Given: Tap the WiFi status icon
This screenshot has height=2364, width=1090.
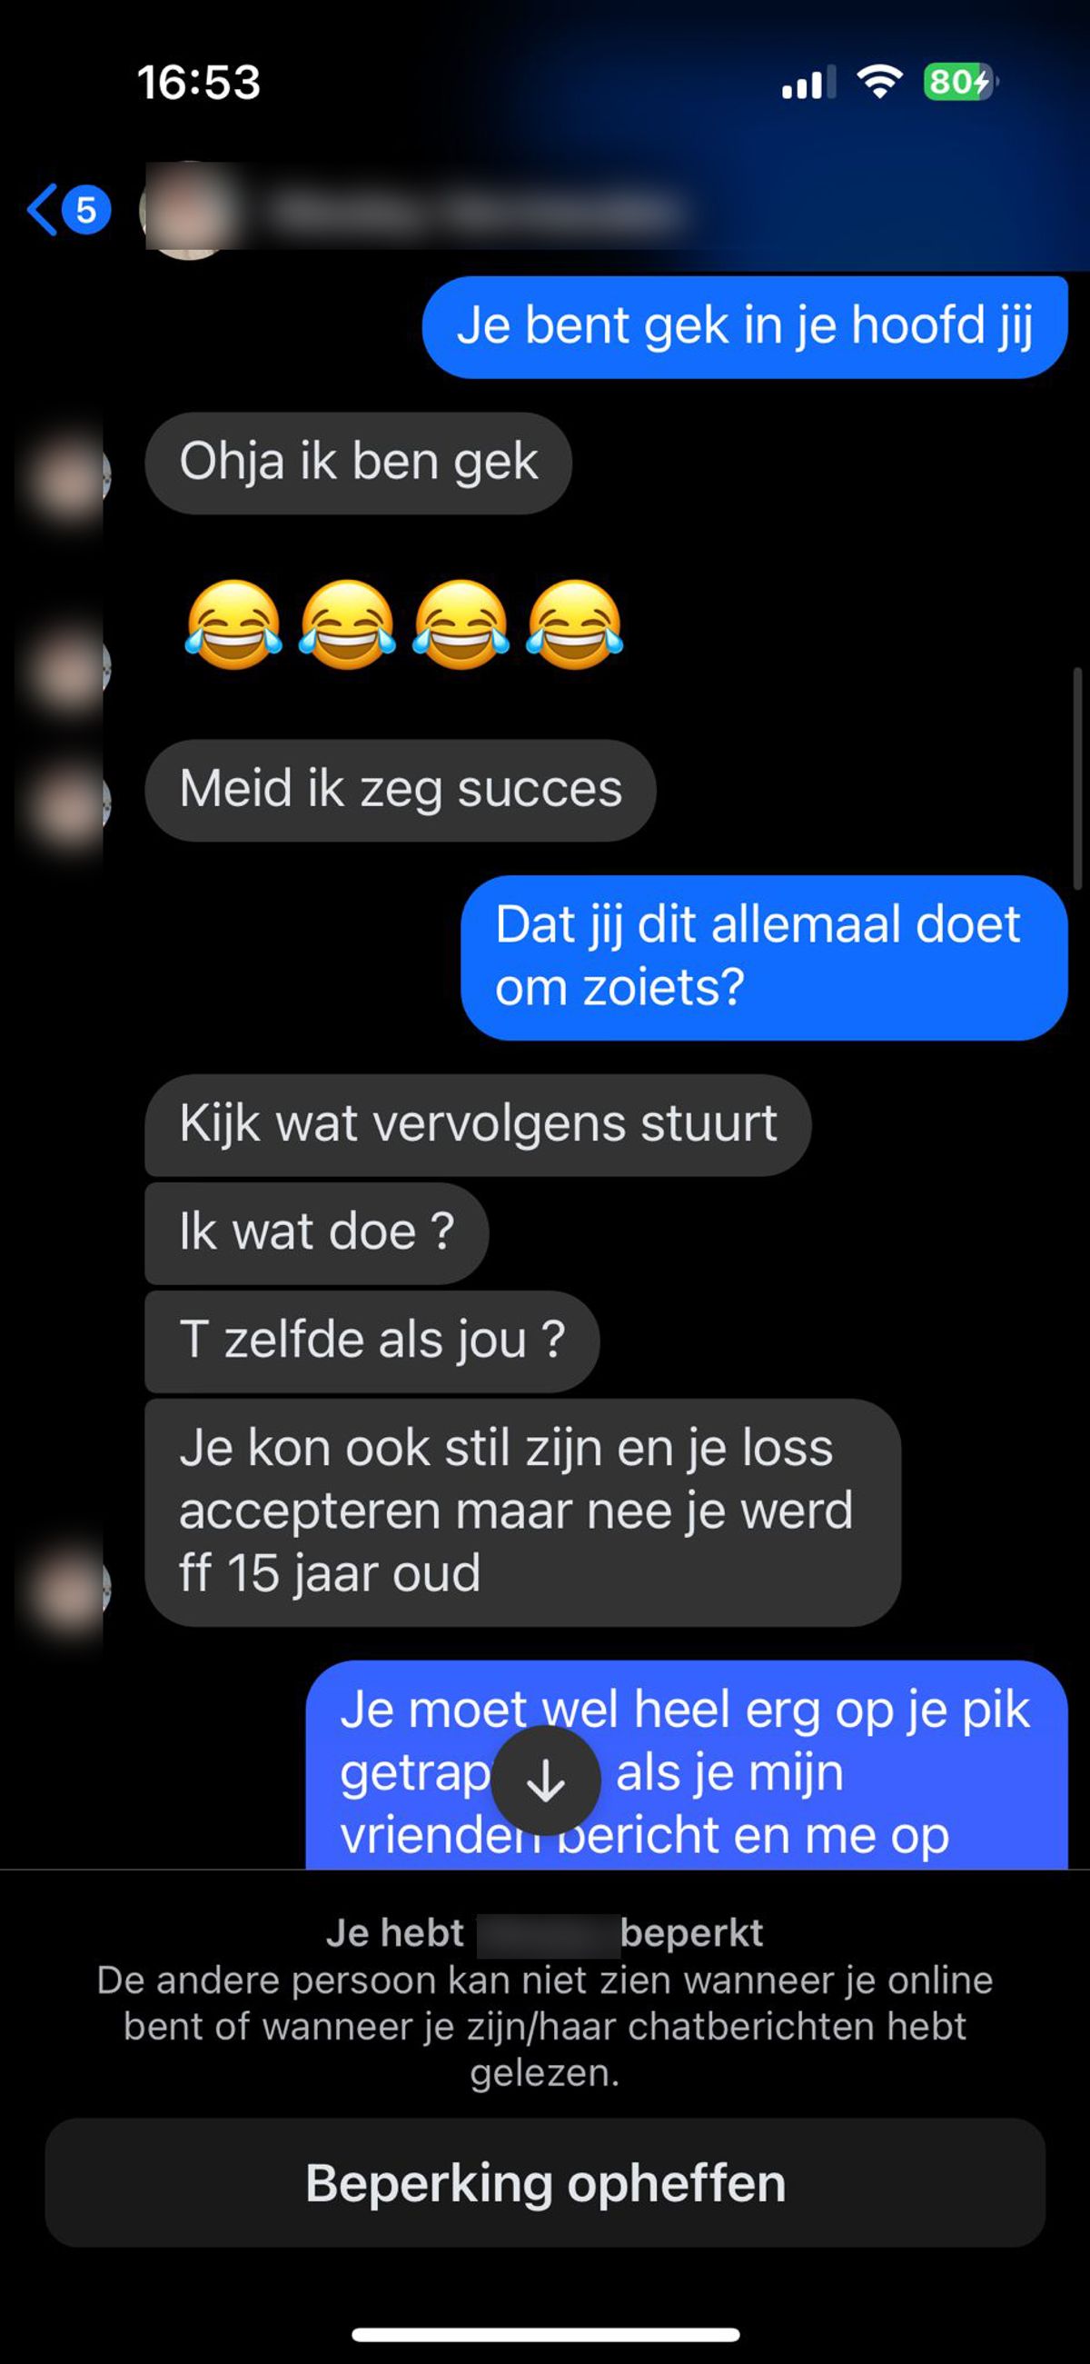Looking at the screenshot, I should 879,82.
